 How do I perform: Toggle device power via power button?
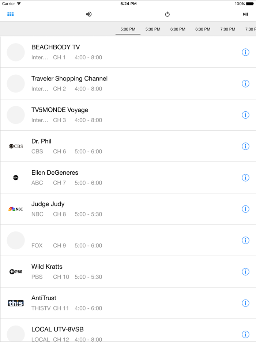click(x=167, y=14)
